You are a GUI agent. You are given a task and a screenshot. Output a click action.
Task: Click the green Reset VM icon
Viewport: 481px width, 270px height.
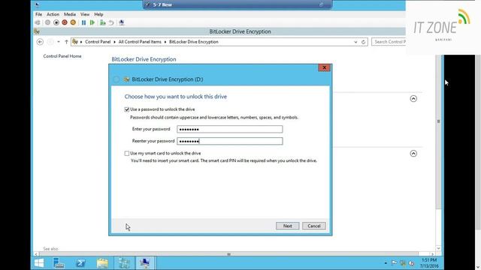[92, 22]
